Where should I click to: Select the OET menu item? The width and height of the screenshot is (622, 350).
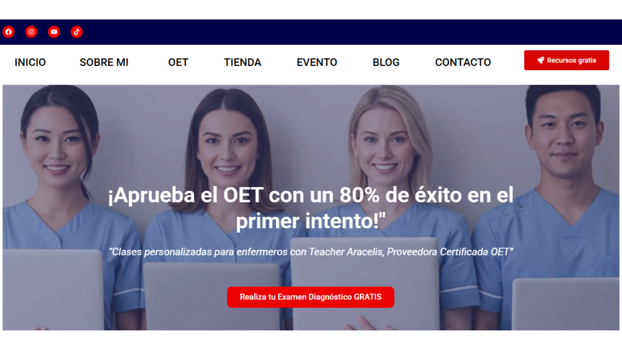coord(178,62)
